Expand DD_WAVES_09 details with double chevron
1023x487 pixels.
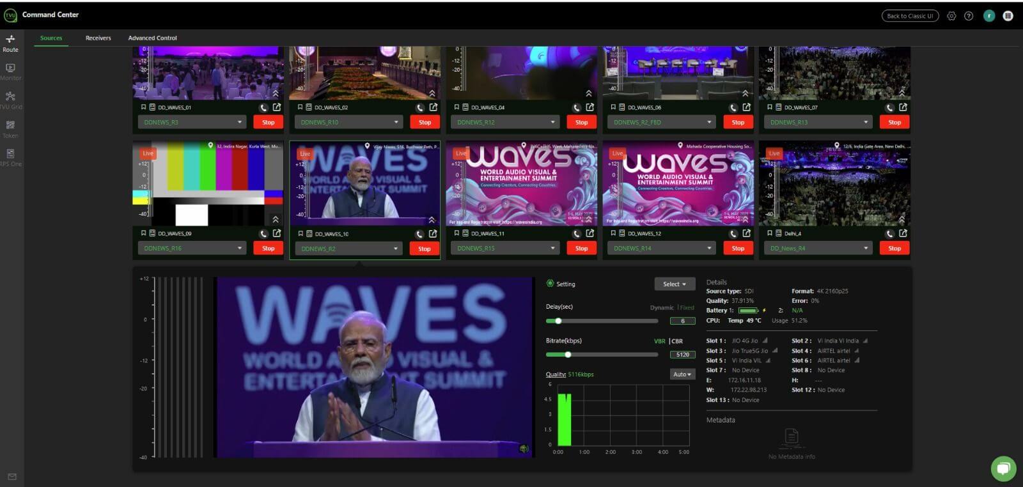tap(276, 219)
